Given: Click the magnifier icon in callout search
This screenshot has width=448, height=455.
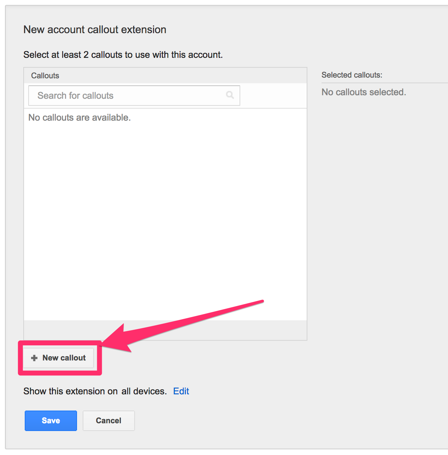Looking at the screenshot, I should (x=230, y=95).
